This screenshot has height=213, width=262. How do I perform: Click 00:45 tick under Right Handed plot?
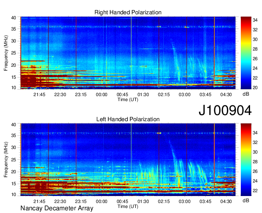122,95
